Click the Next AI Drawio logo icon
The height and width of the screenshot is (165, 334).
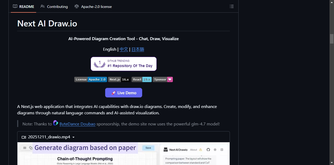pos(166,150)
